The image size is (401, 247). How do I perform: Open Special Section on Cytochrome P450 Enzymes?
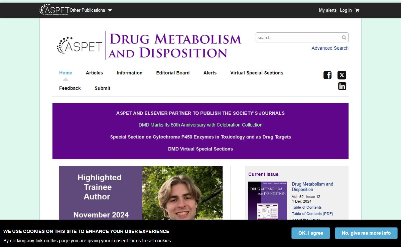[200, 137]
